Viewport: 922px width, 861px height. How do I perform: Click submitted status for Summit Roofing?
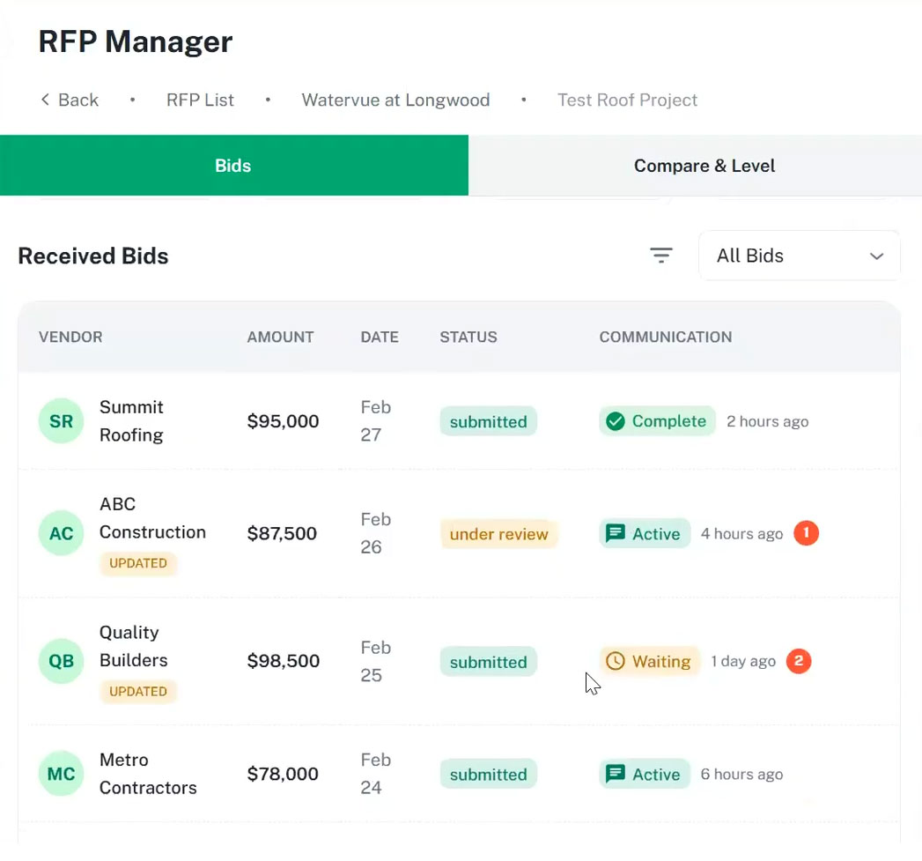click(488, 421)
